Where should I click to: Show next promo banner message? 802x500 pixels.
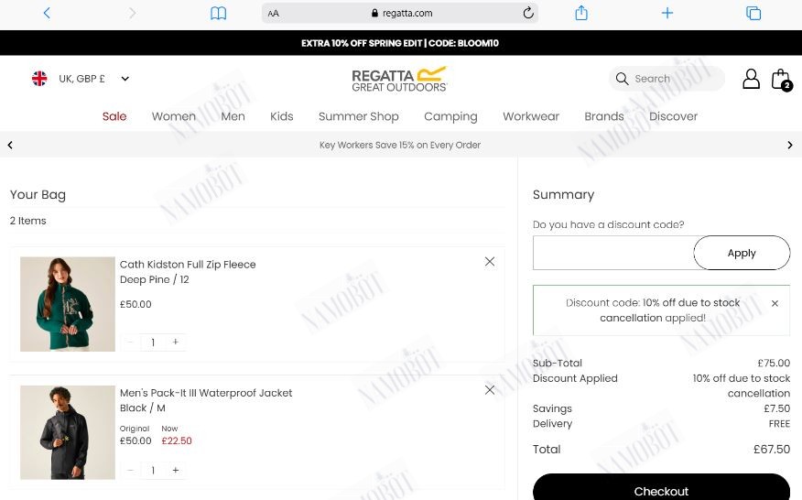[x=790, y=145]
